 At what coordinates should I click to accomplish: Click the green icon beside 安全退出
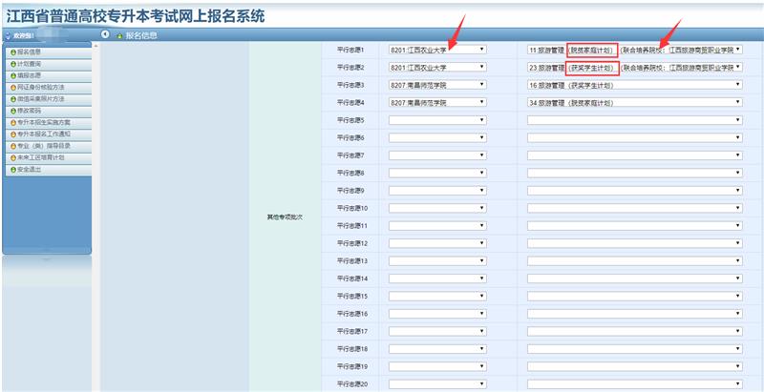pyautogui.click(x=13, y=170)
